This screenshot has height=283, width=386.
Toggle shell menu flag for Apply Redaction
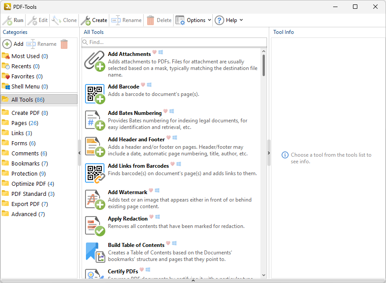158,217
